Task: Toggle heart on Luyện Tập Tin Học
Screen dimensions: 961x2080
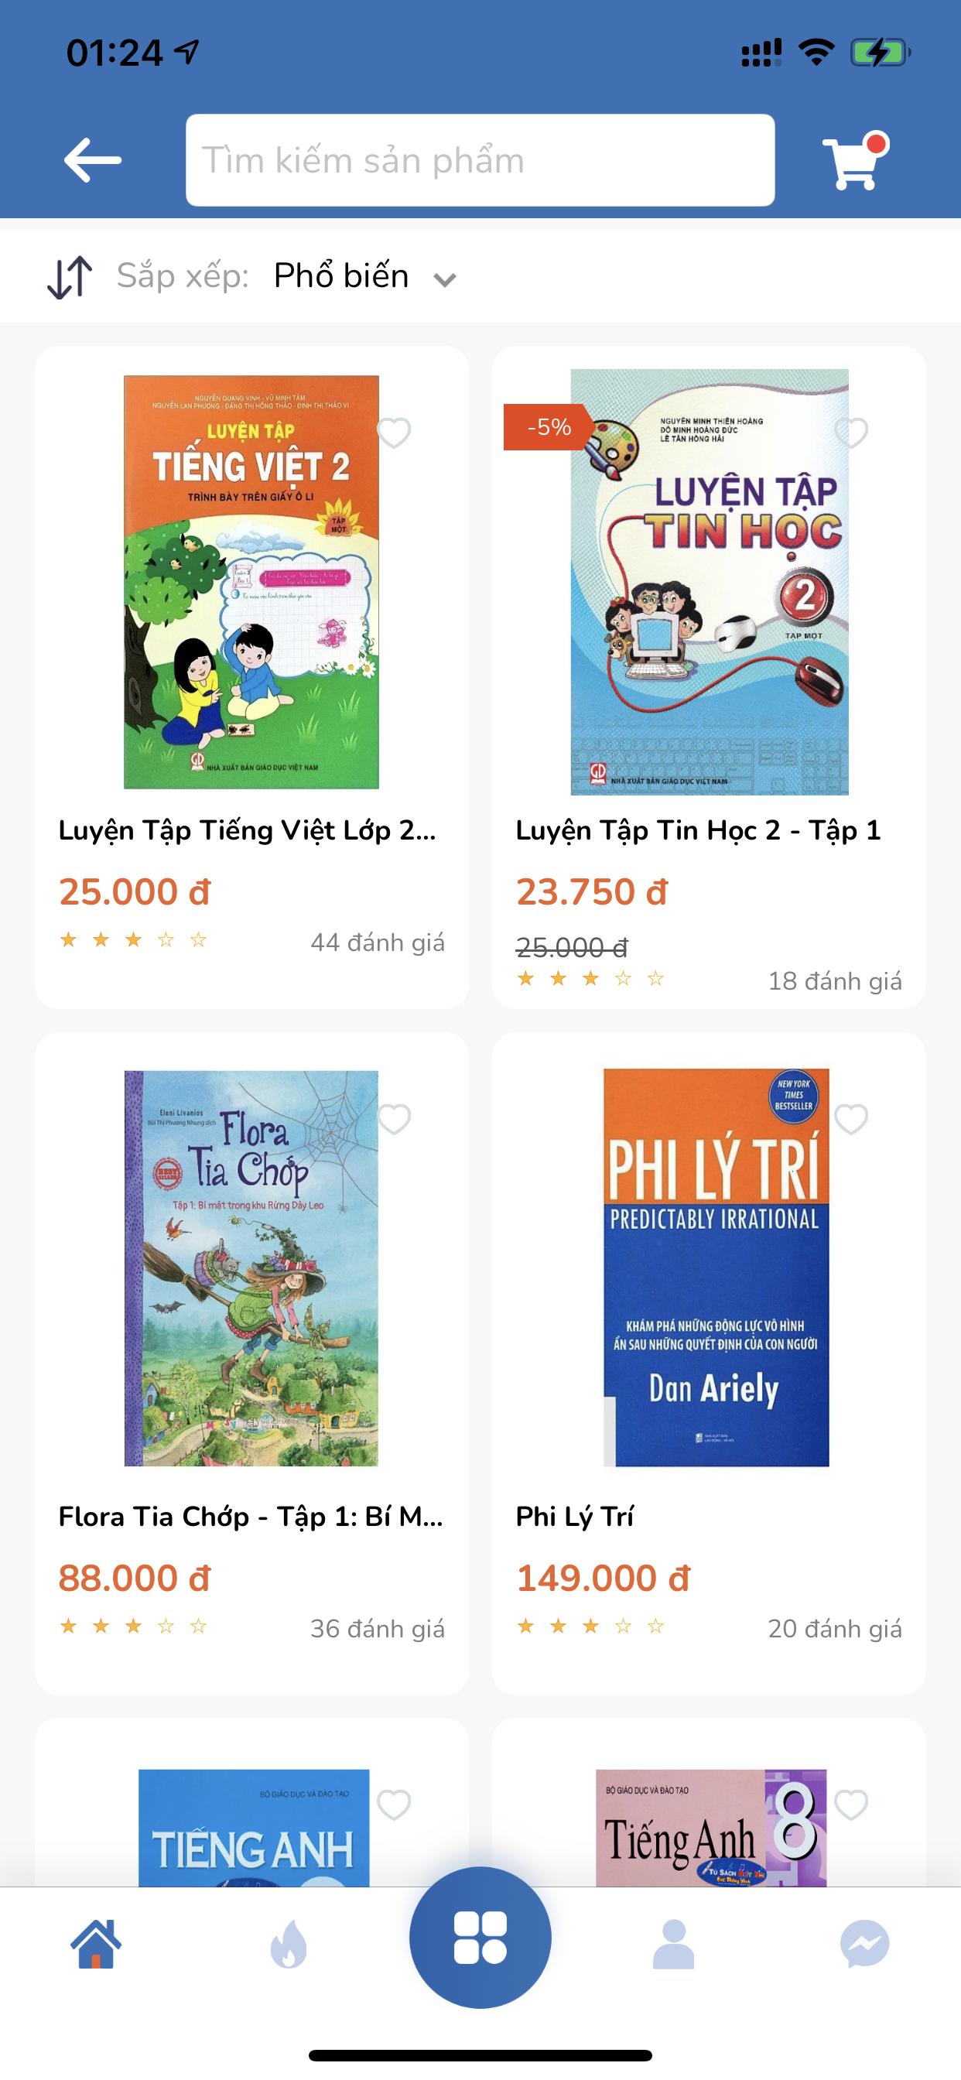Action: pyautogui.click(x=851, y=433)
